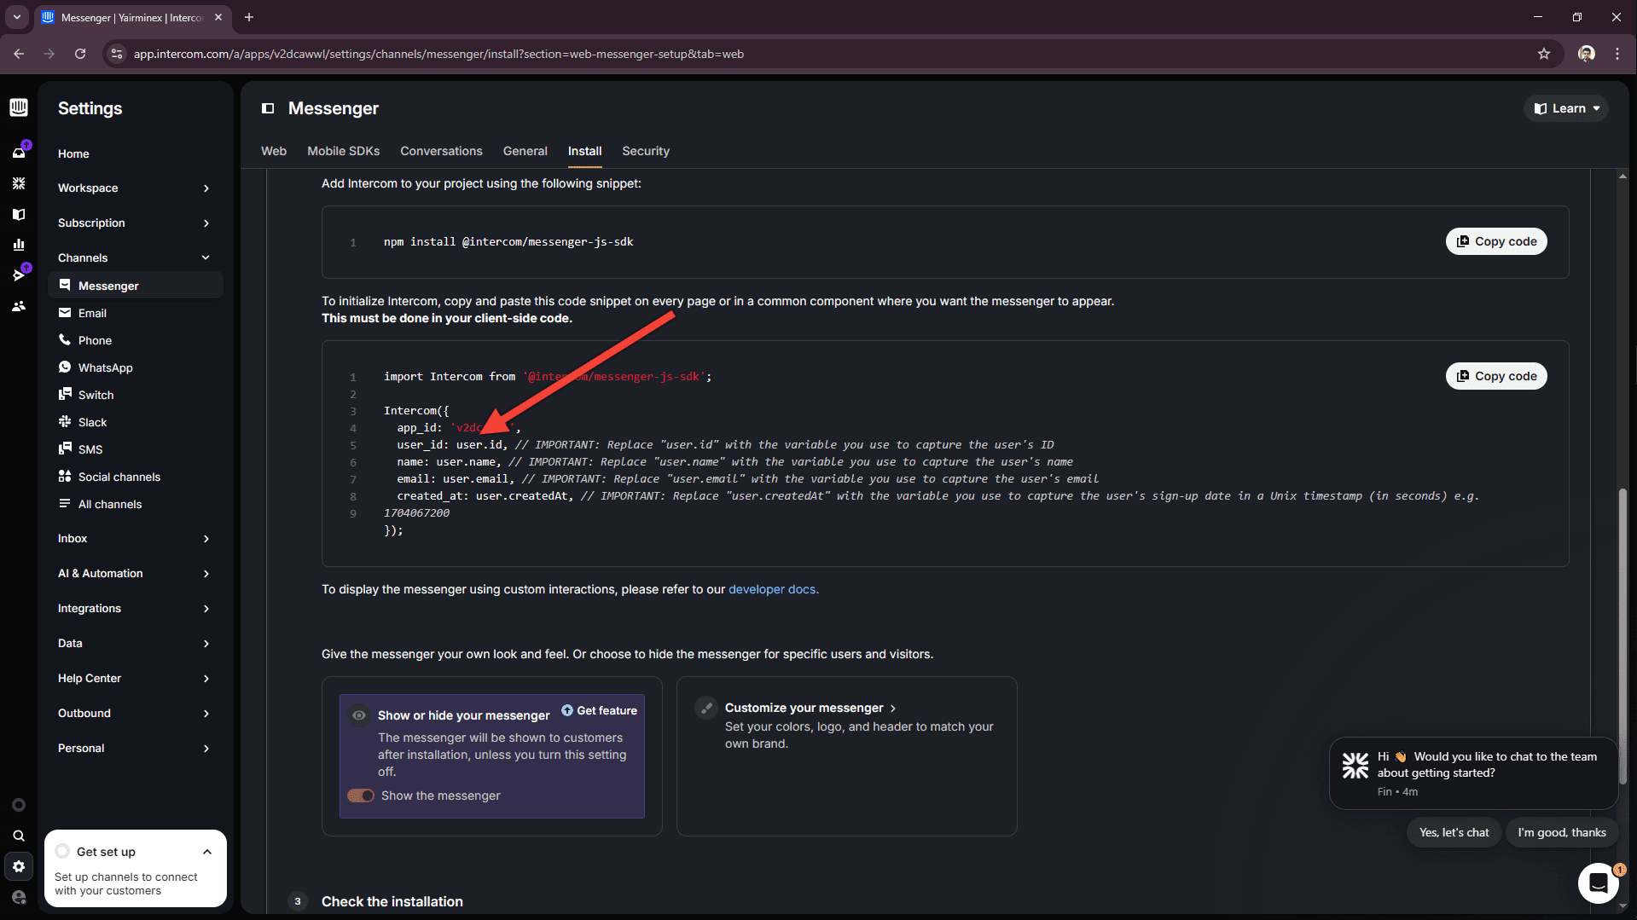Click Get feature badge
This screenshot has height=920, width=1637.
(x=599, y=710)
